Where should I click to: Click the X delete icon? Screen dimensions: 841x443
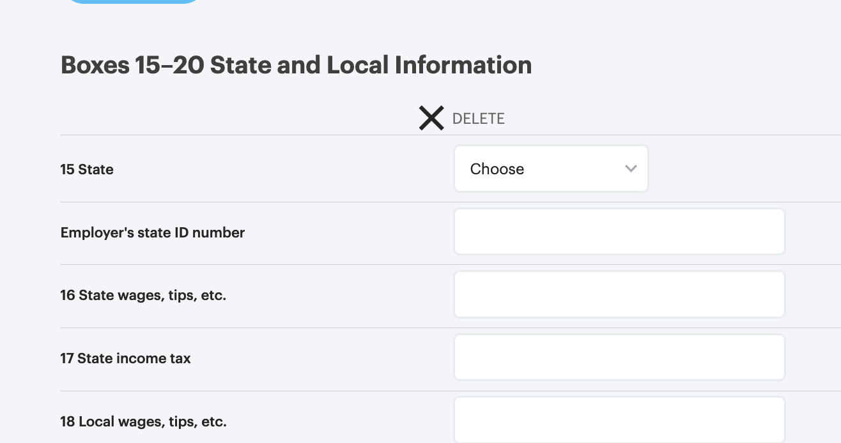tap(431, 118)
